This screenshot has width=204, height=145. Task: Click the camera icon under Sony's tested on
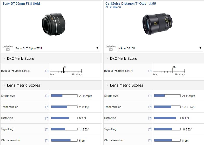(x=8, y=49)
